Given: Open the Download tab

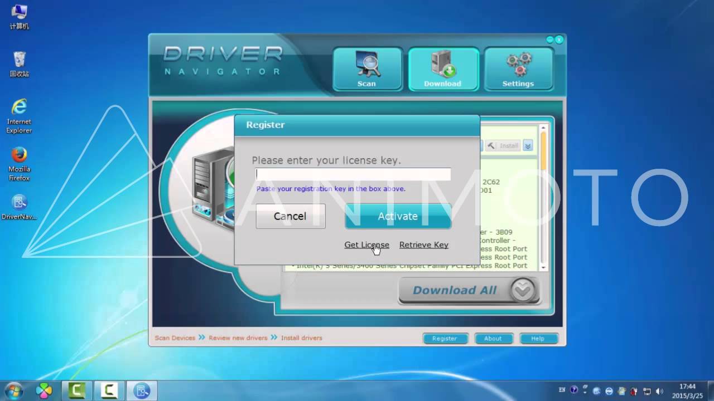Looking at the screenshot, I should point(443,69).
